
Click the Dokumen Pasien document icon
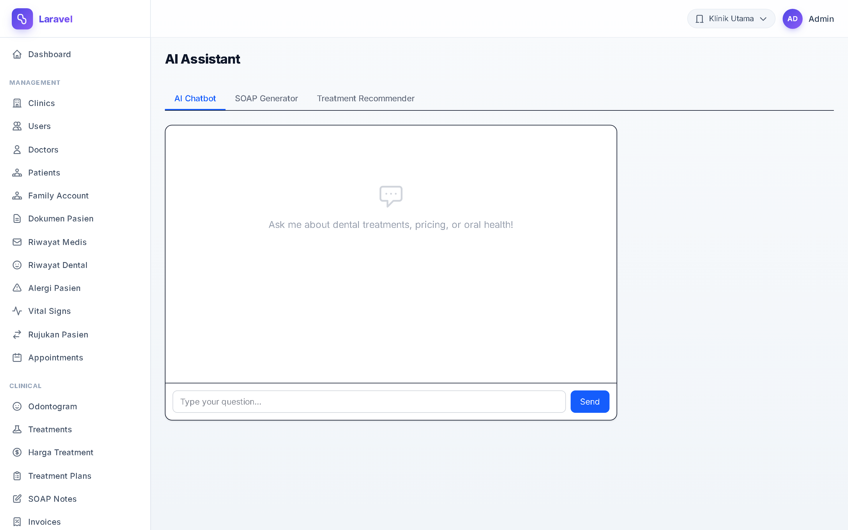pyautogui.click(x=17, y=219)
